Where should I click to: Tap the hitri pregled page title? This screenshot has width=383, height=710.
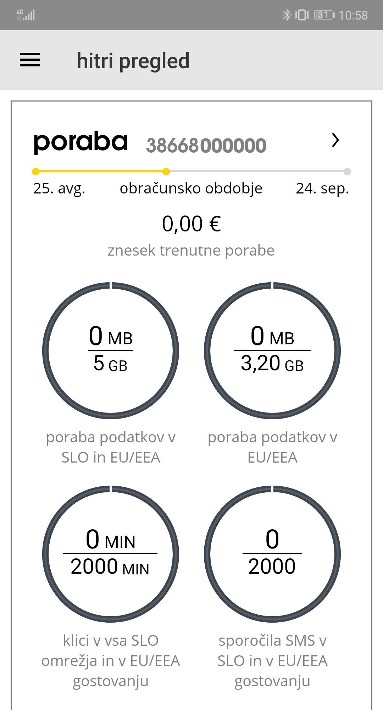tap(133, 61)
